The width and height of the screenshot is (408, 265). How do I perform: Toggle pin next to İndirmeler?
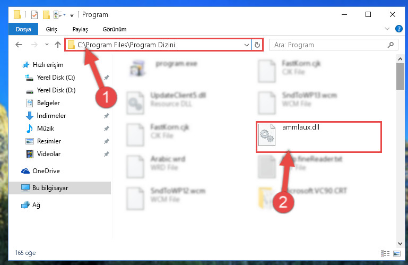(x=107, y=116)
